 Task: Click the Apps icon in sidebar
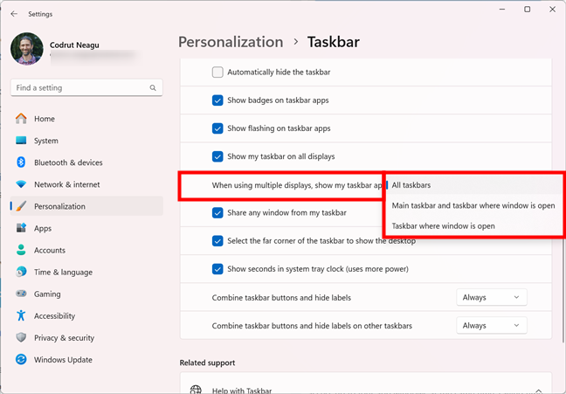[x=21, y=228]
